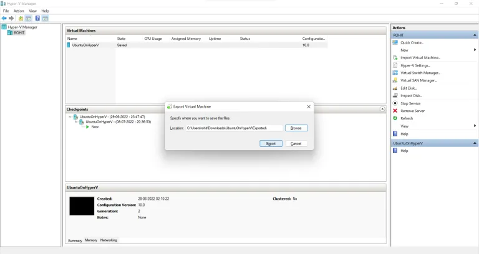Click the Saved state cell

(122, 45)
